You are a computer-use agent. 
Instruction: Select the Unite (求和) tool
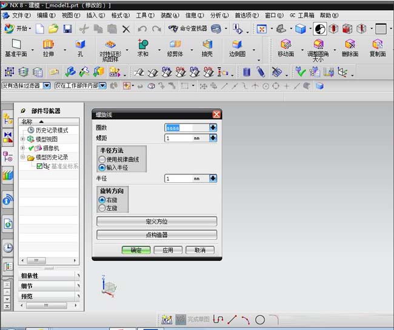143,48
